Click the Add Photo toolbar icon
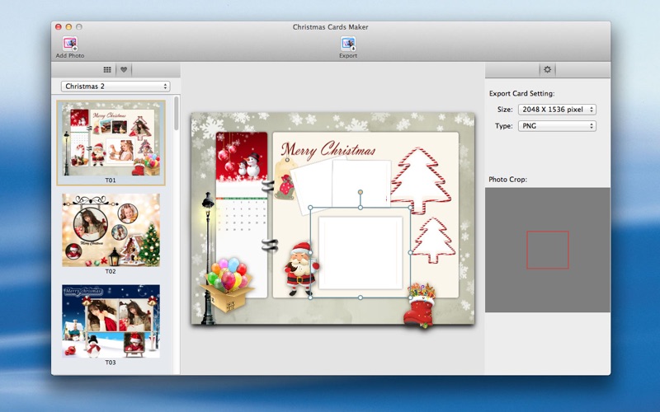 pos(70,44)
